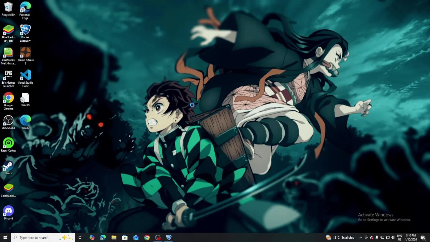Open Google Chrome from the taskbar
This screenshot has height=242, width=430.
(147, 238)
